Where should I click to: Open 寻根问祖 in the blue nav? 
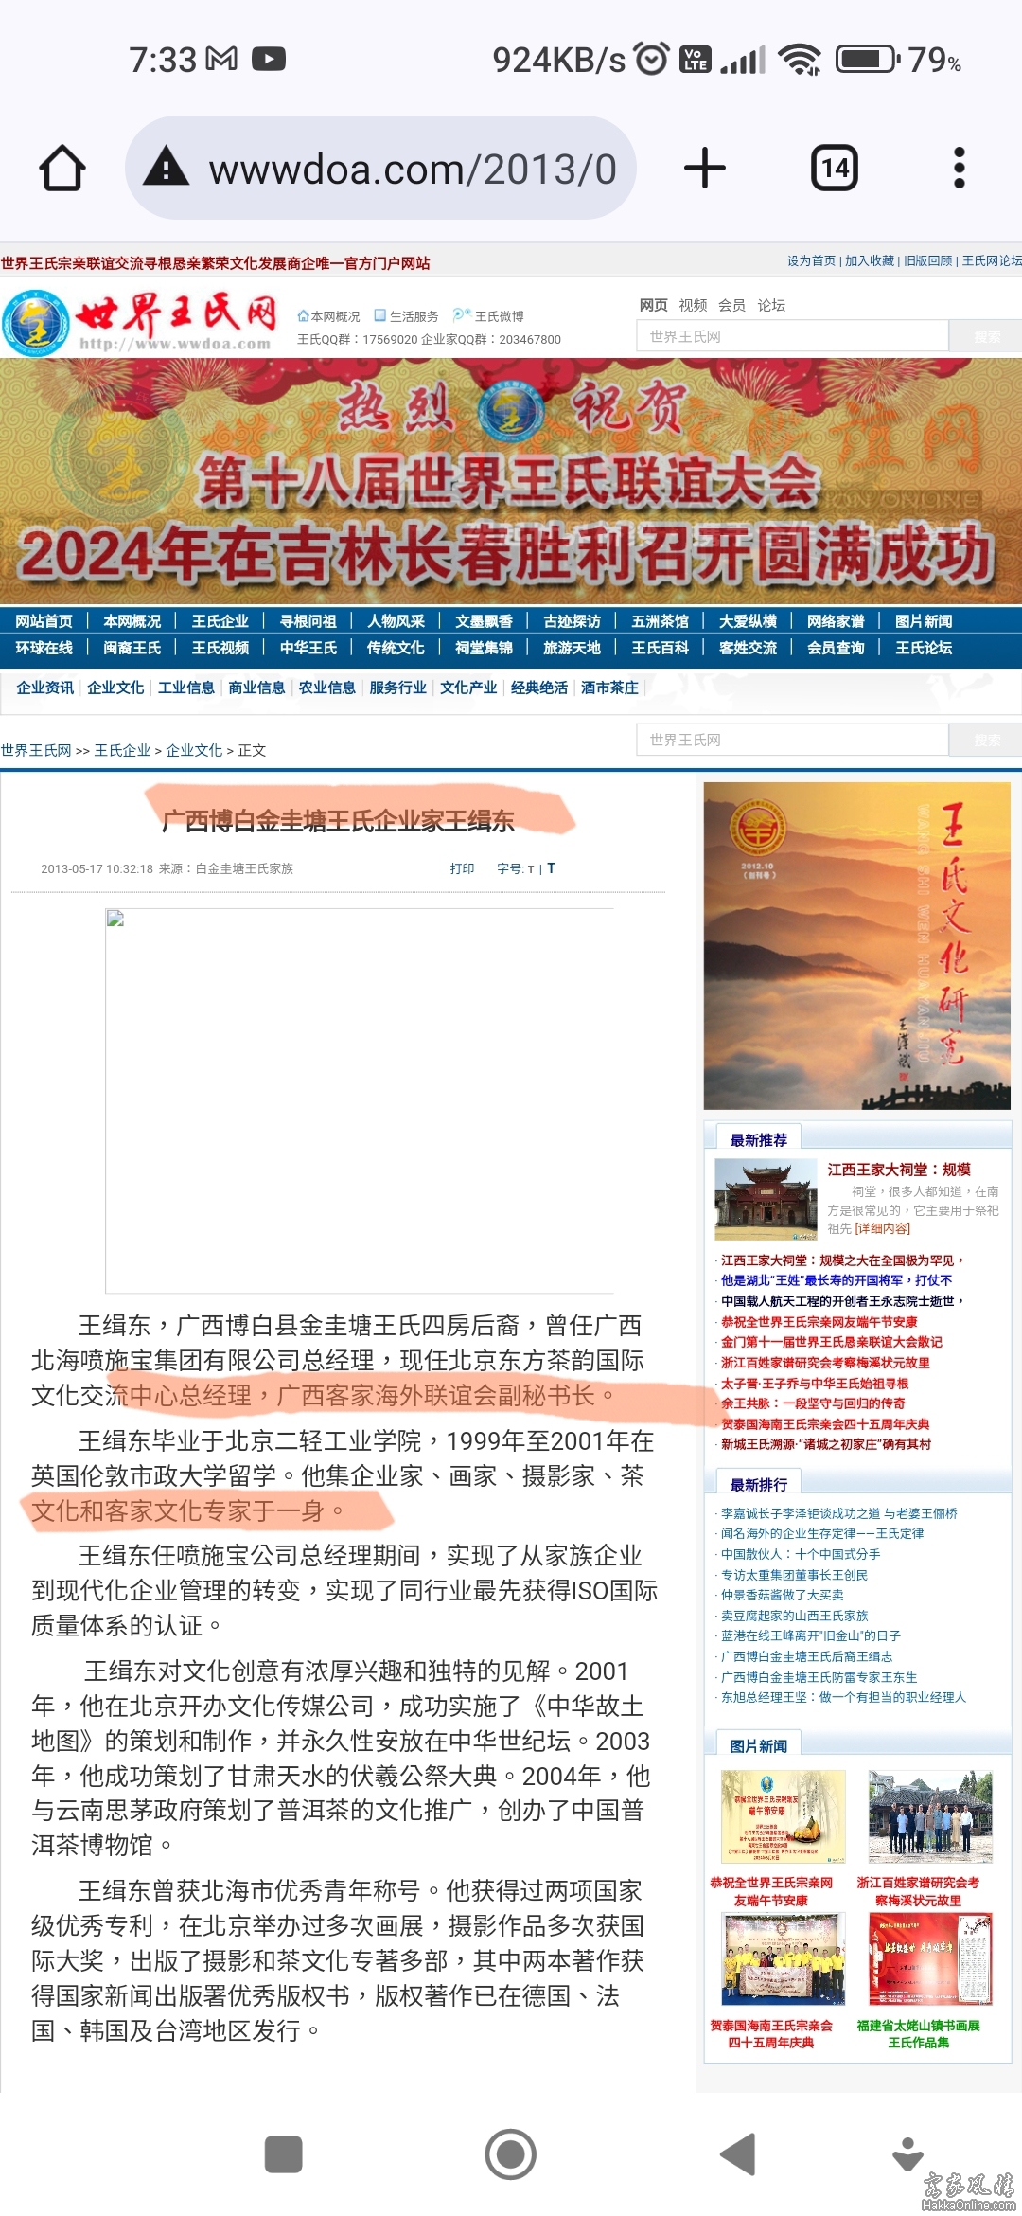(x=308, y=621)
